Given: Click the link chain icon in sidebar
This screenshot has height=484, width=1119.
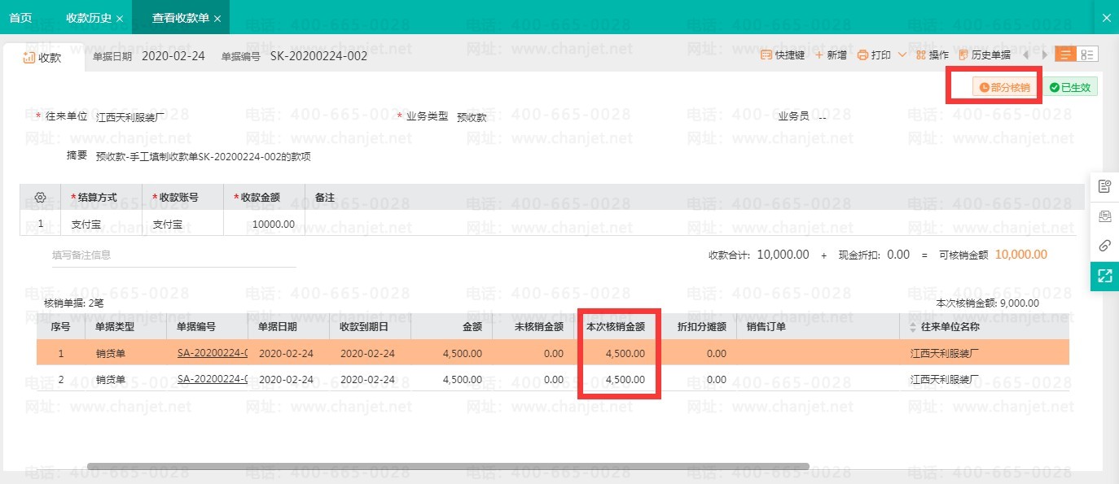Looking at the screenshot, I should coord(1104,246).
